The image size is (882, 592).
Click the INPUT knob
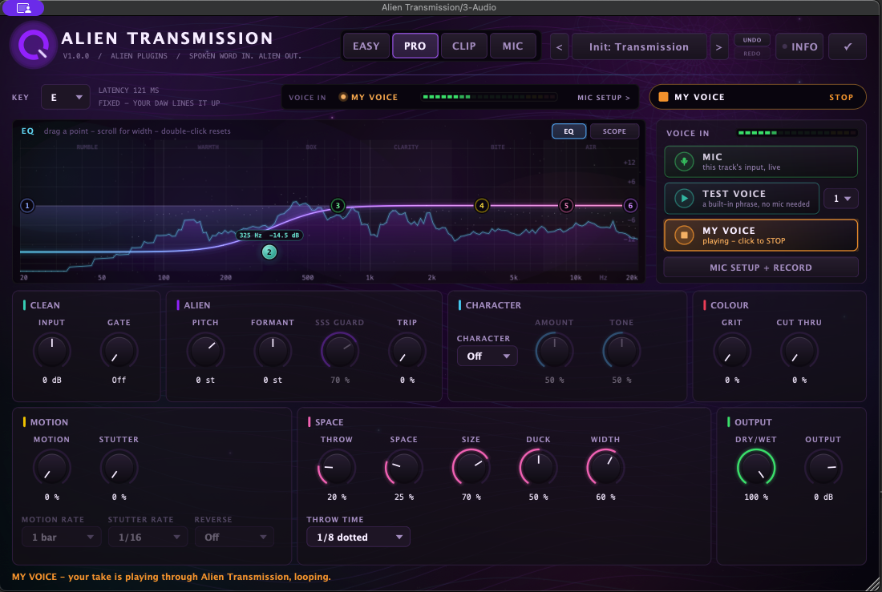[52, 351]
